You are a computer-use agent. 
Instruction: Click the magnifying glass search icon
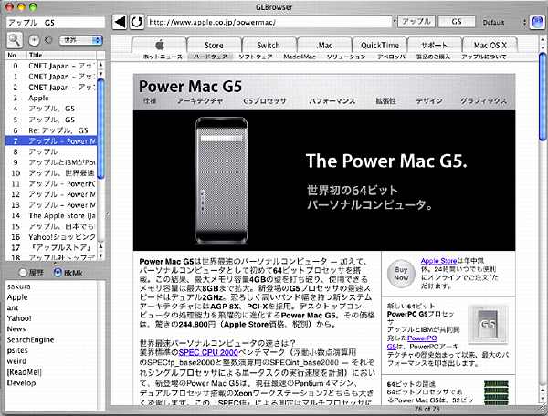15,40
